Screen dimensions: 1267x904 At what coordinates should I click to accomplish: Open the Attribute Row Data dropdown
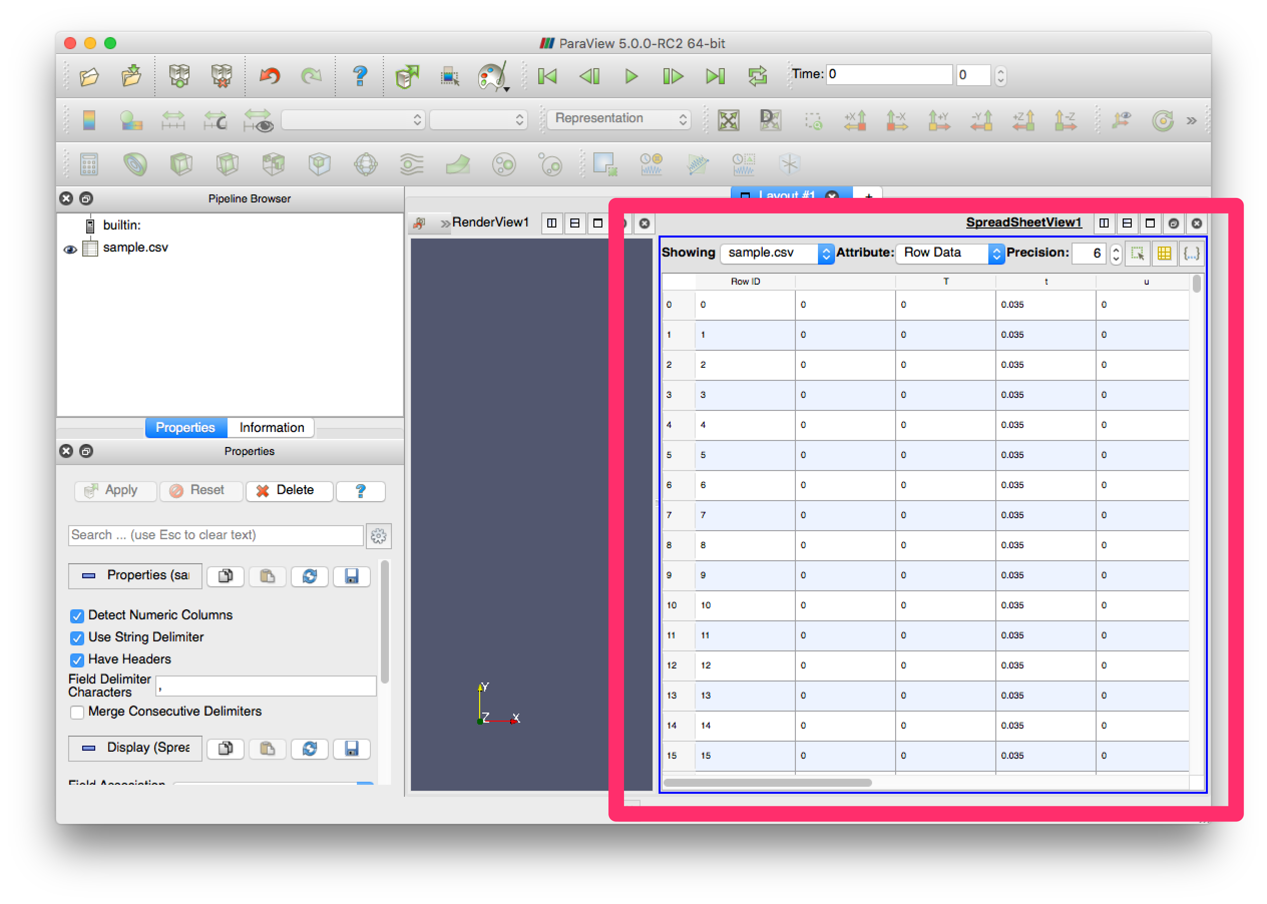pos(949,253)
